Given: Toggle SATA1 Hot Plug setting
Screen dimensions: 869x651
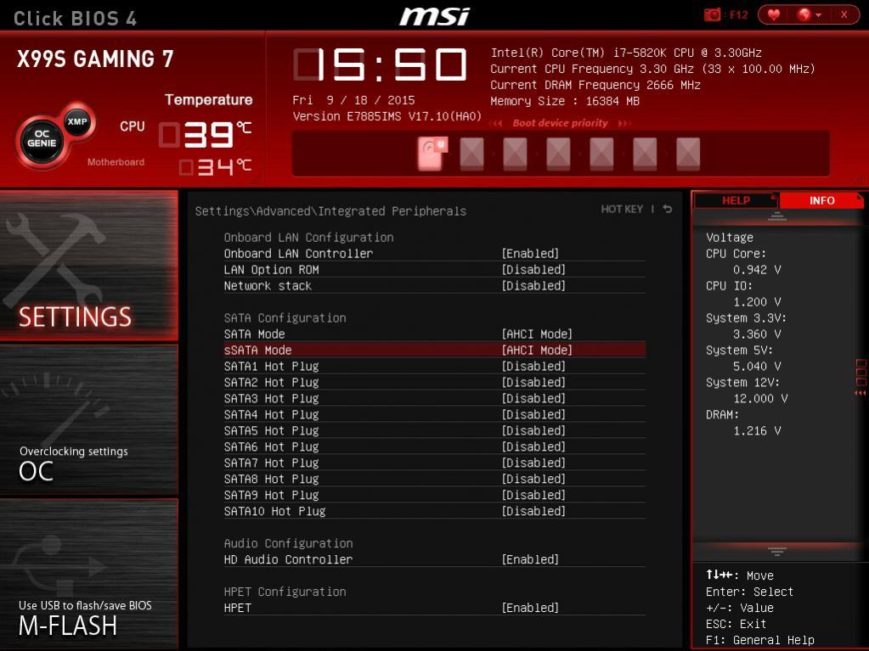Looking at the screenshot, I should point(435,366).
